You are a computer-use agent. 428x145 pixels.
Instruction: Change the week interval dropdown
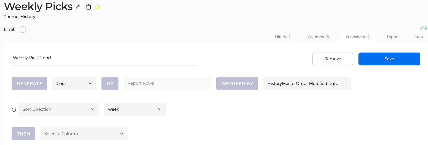[135, 109]
